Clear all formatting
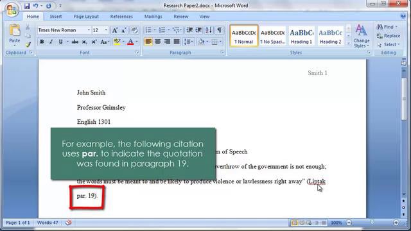The height and width of the screenshot is (231, 411). [134, 30]
